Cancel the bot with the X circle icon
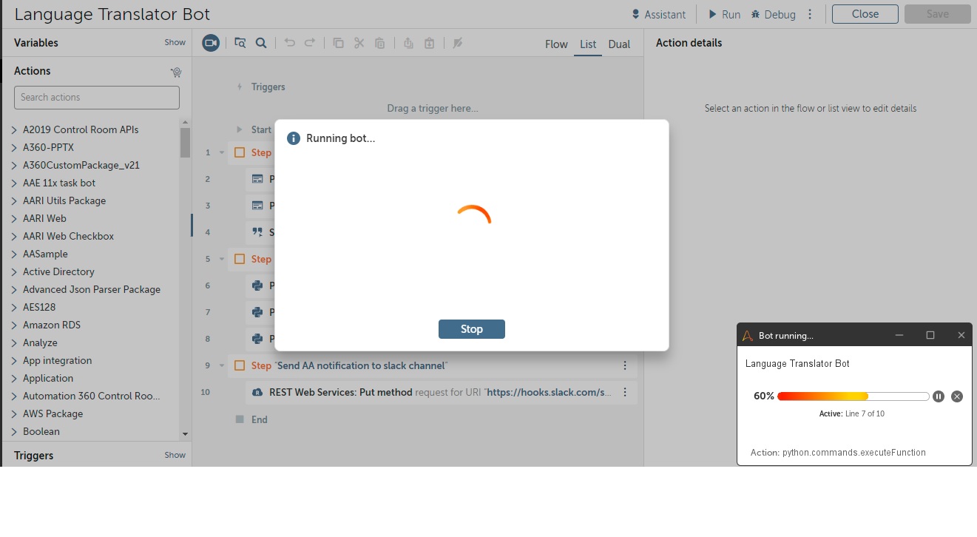 957,396
